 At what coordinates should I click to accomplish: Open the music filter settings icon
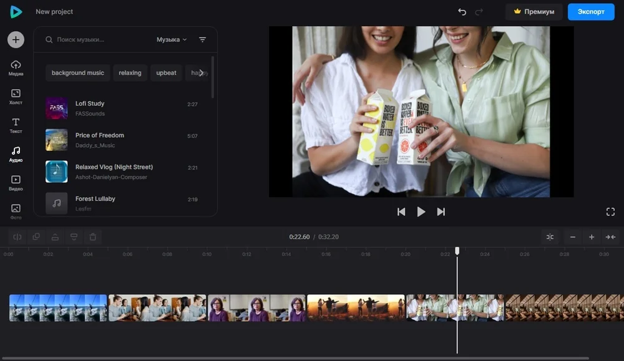(202, 40)
